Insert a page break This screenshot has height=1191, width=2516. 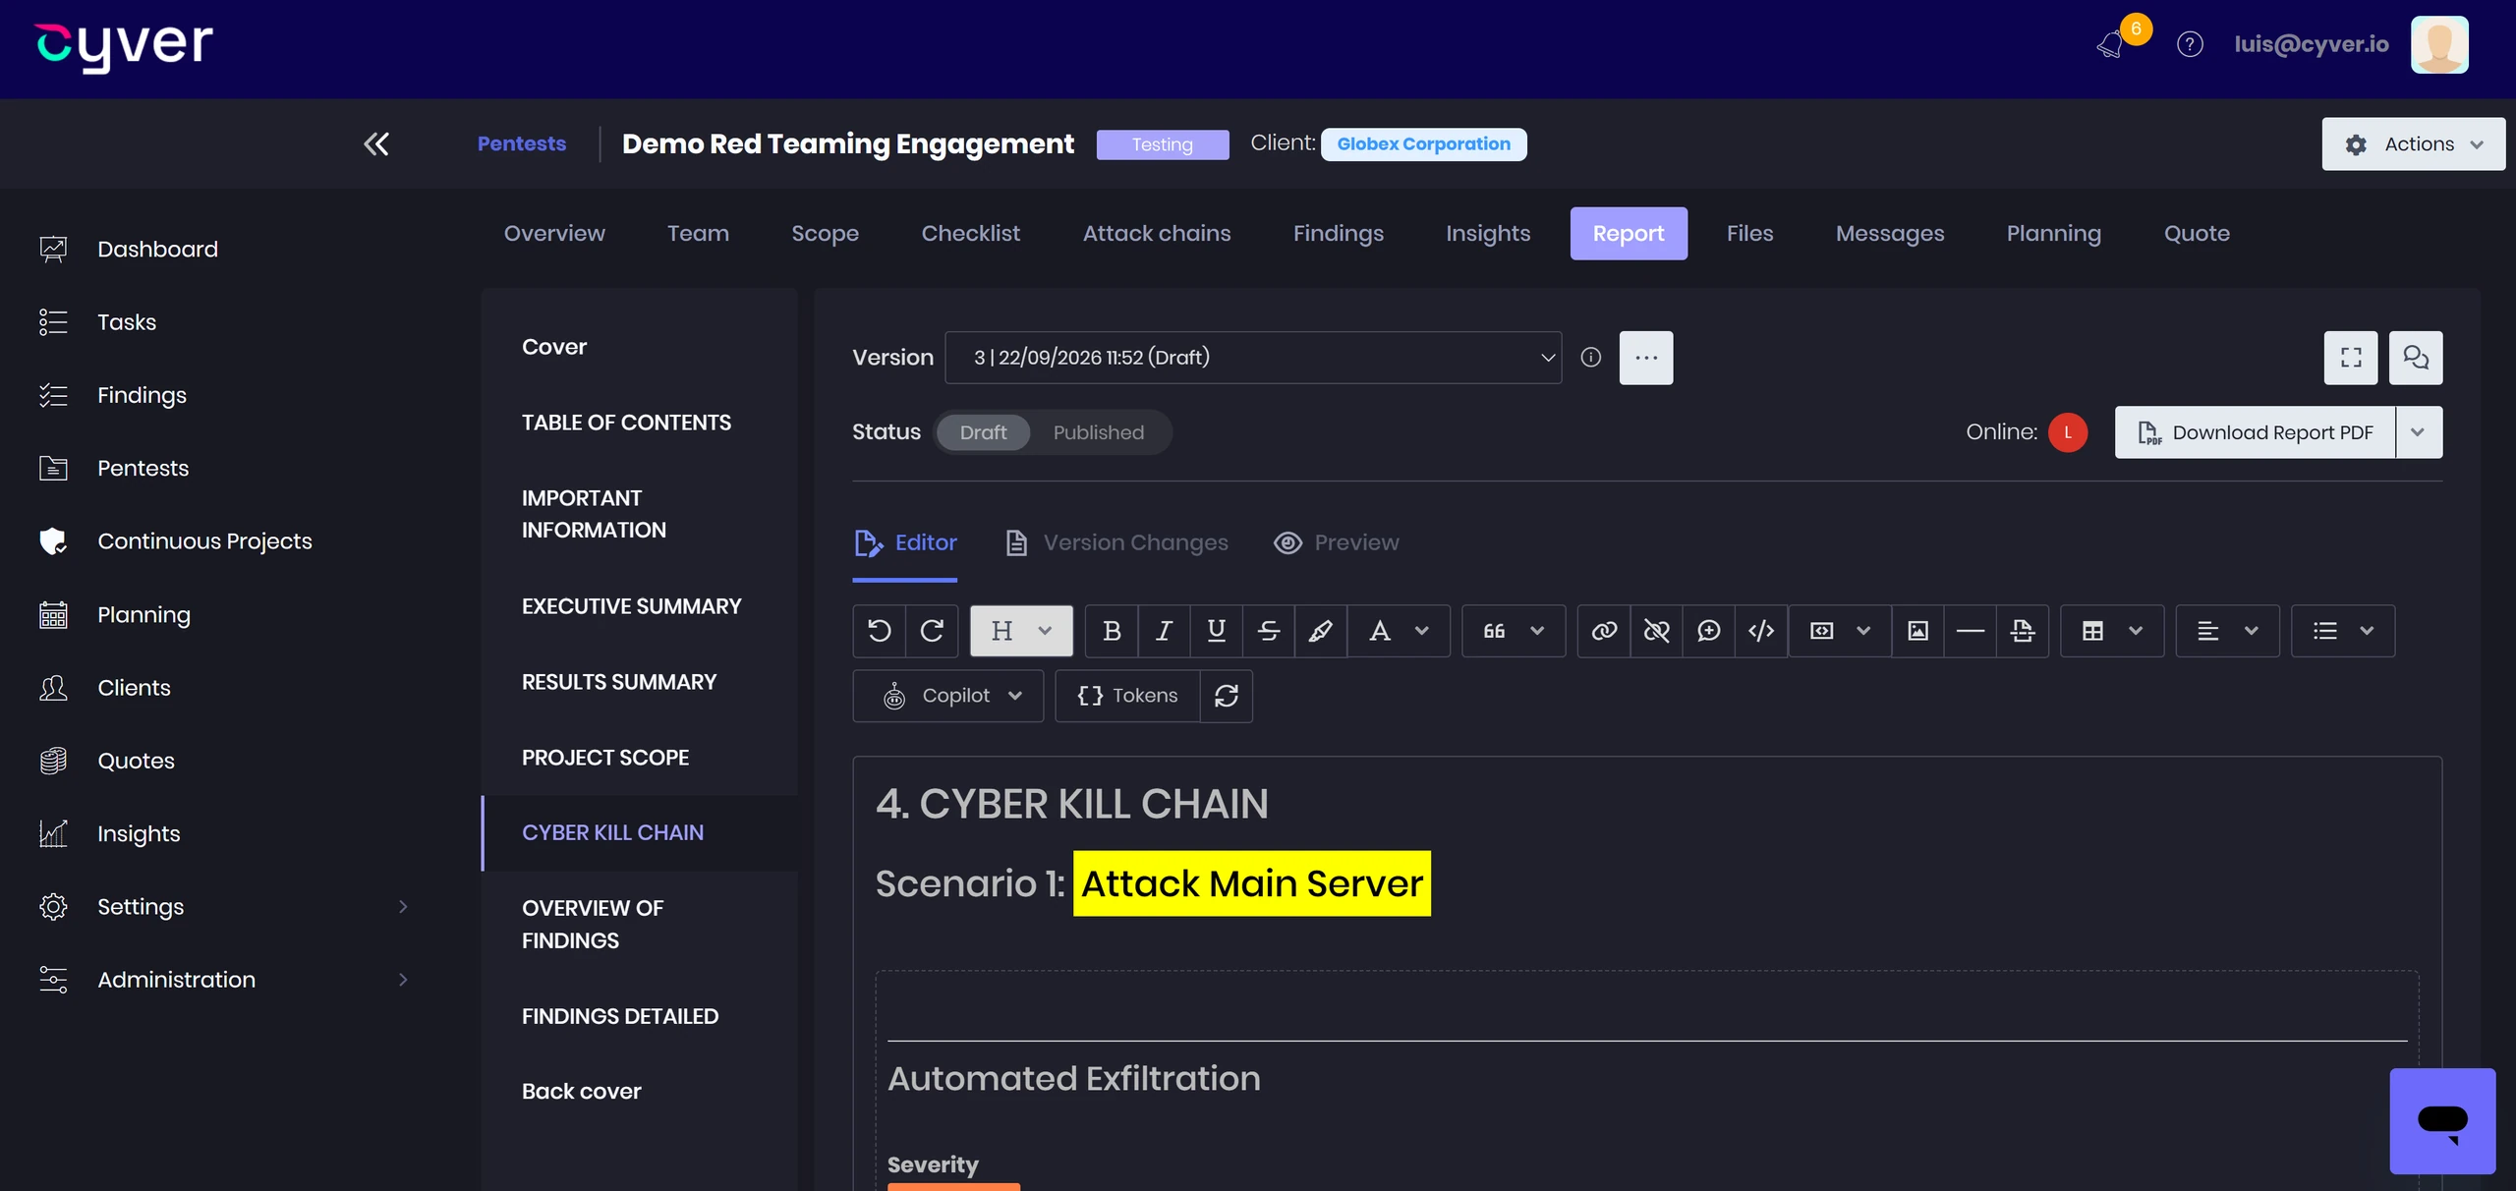(x=2022, y=631)
